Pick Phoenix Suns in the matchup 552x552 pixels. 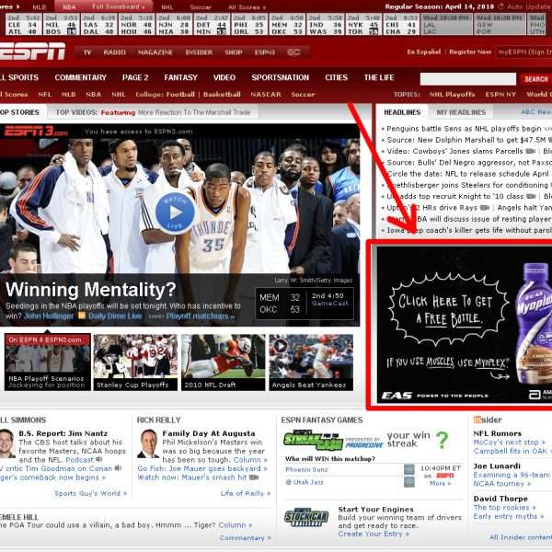tap(409, 469)
